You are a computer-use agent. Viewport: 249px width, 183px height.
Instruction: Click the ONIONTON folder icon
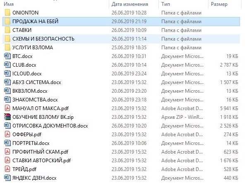tap(7, 12)
